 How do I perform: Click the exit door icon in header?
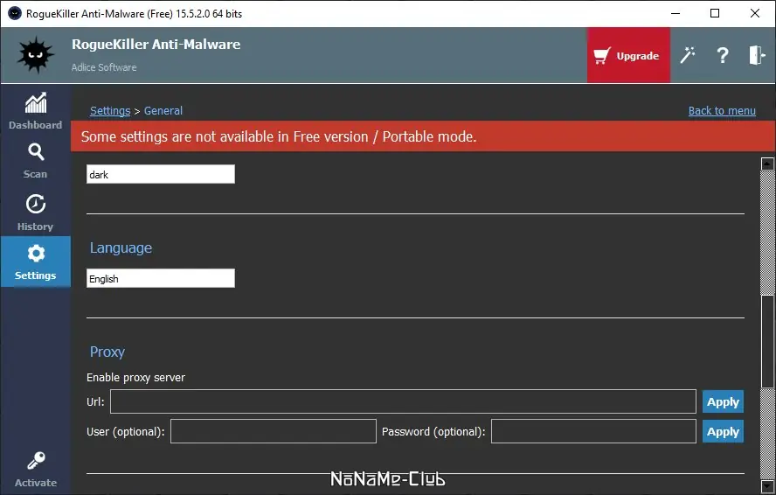click(756, 55)
